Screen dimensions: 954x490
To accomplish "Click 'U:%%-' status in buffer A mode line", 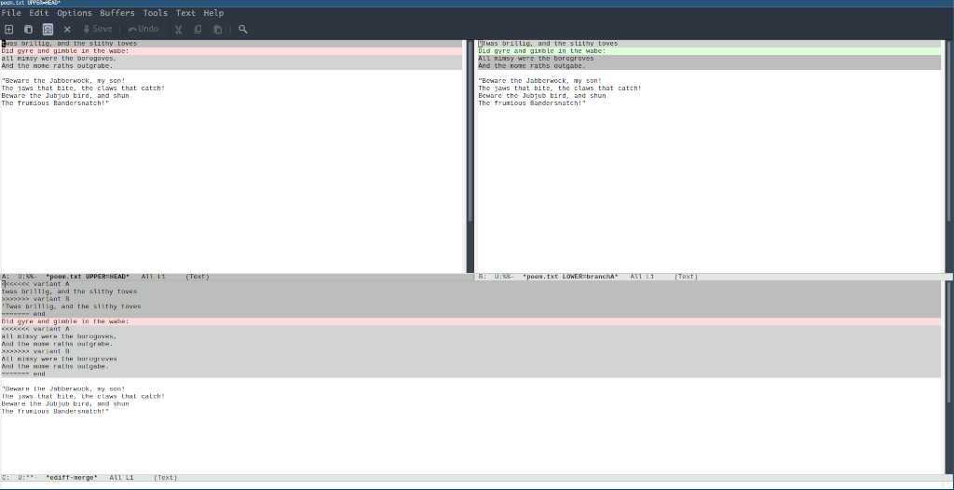I will pos(28,277).
